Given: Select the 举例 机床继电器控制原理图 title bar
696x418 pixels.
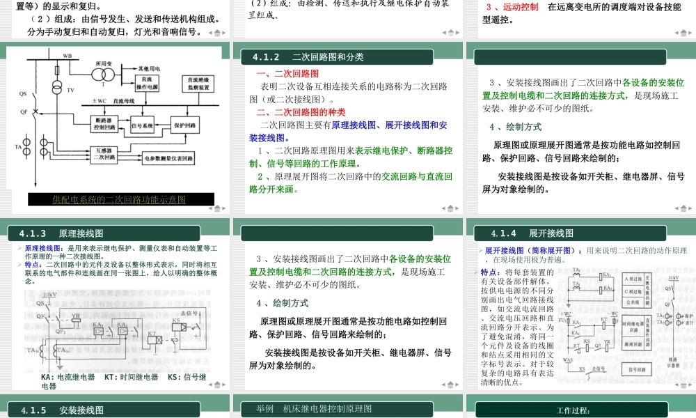Looking at the screenshot, I should pyautogui.click(x=337, y=409).
